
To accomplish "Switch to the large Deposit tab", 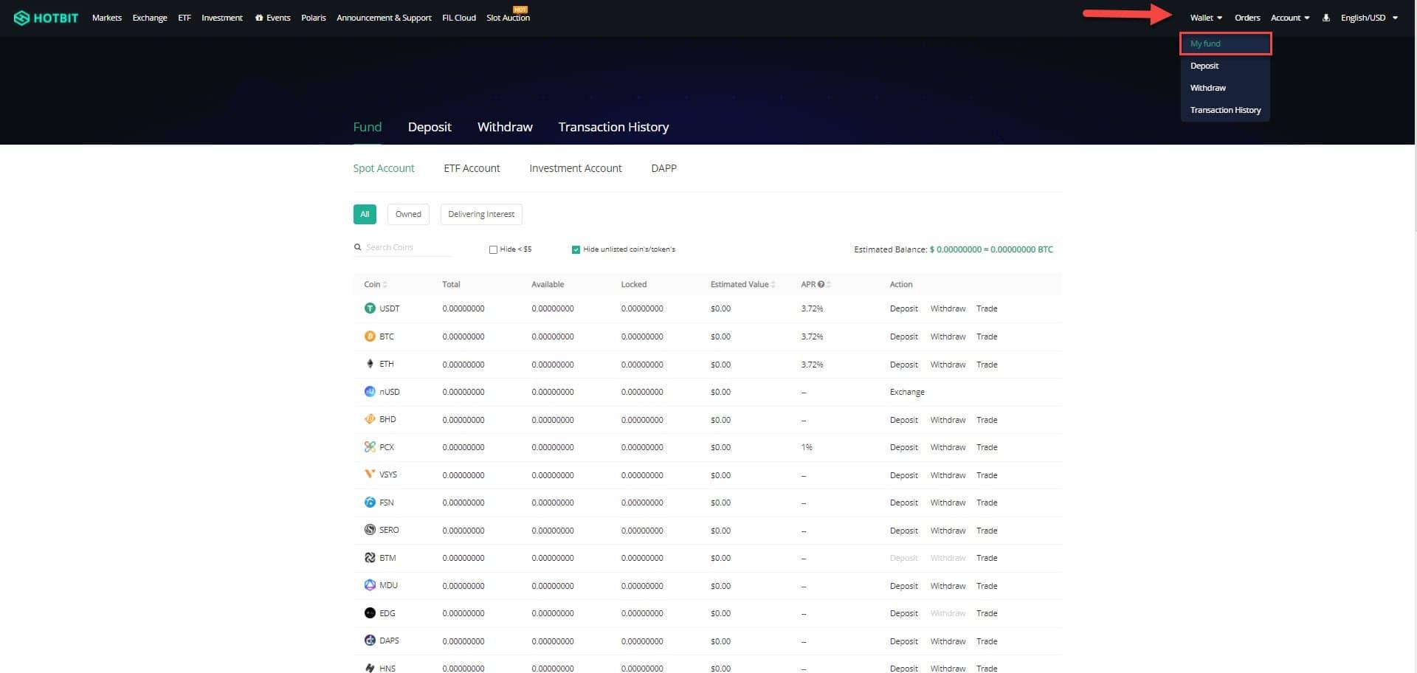I will tap(430, 127).
